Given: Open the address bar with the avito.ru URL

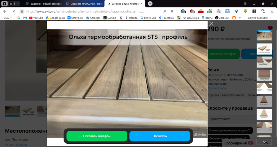Looking at the screenshot, I should [x=85, y=12].
